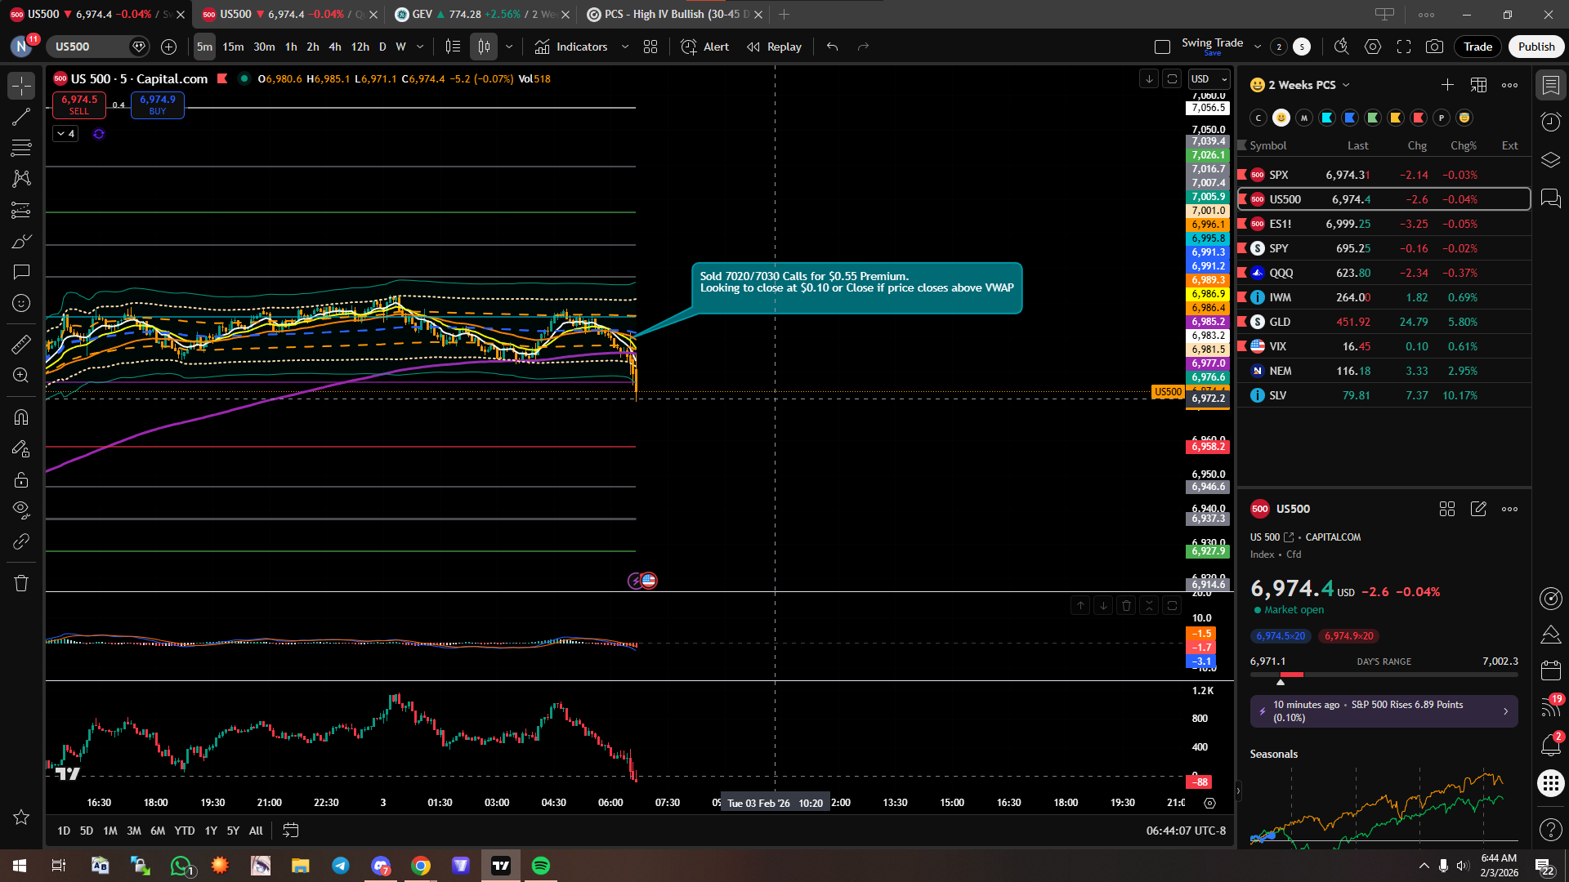
Task: Select the red flag color filter
Action: 1419,118
